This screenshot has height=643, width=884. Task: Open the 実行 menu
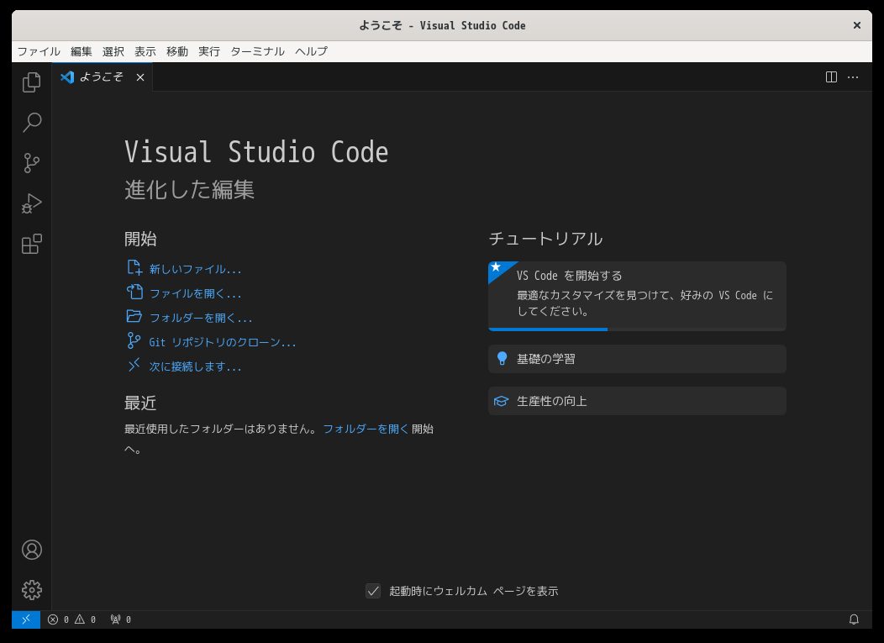[209, 51]
